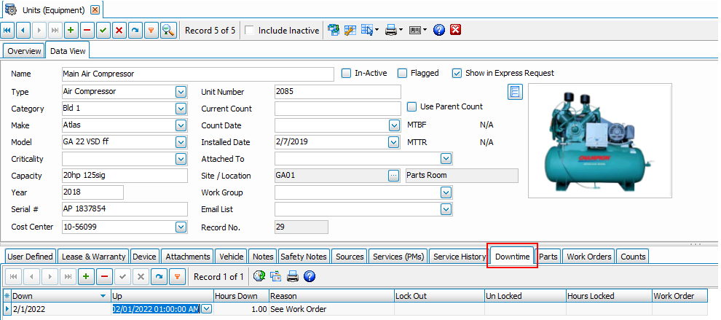Viewport: 721px width, 320px height.
Task: Open the Counts tab
Action: click(633, 257)
